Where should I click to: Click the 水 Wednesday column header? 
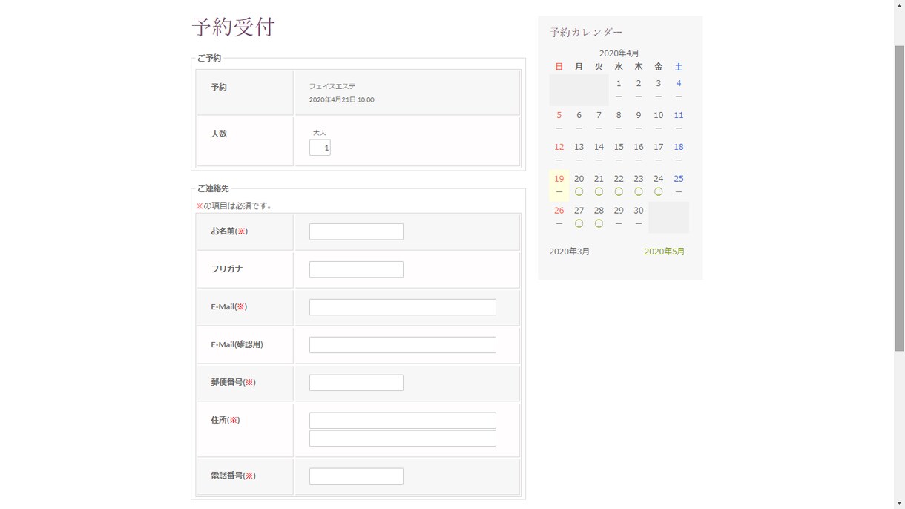click(619, 67)
